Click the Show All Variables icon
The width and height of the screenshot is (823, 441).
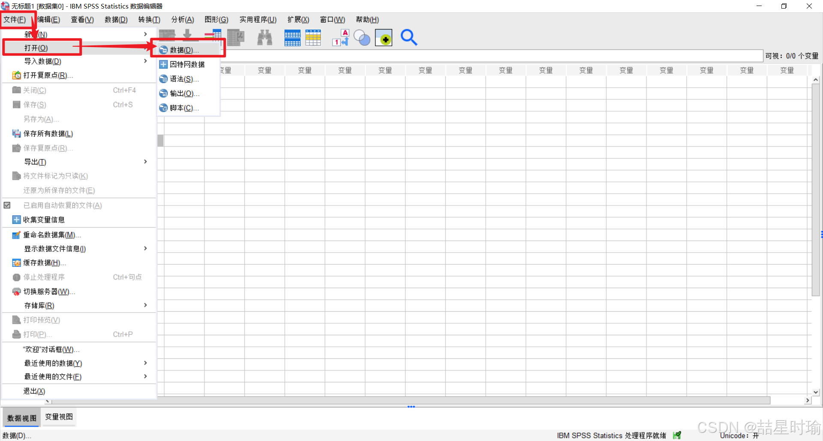(x=384, y=38)
